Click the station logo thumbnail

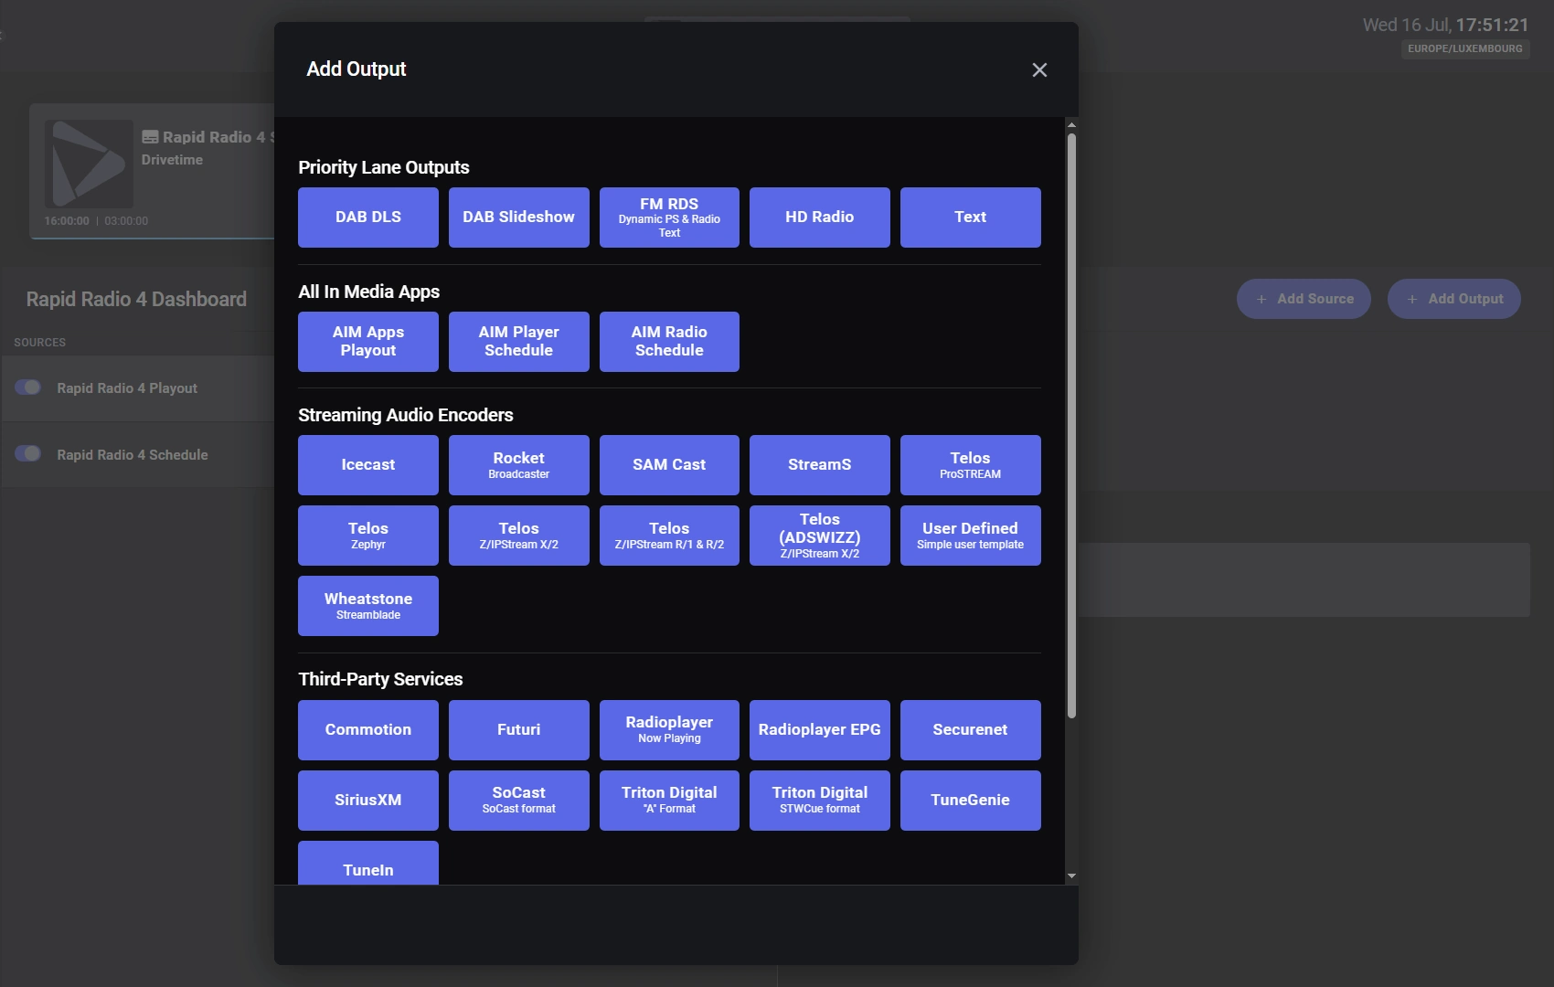pyautogui.click(x=89, y=164)
